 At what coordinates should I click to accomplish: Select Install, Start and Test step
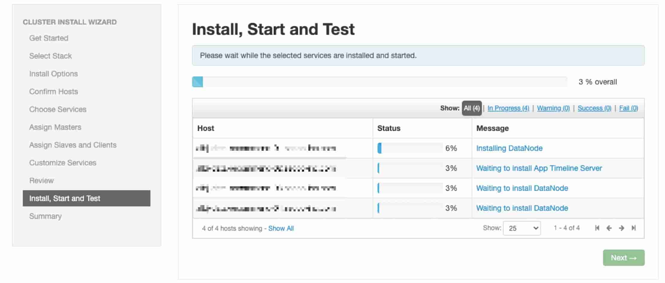tap(86, 198)
